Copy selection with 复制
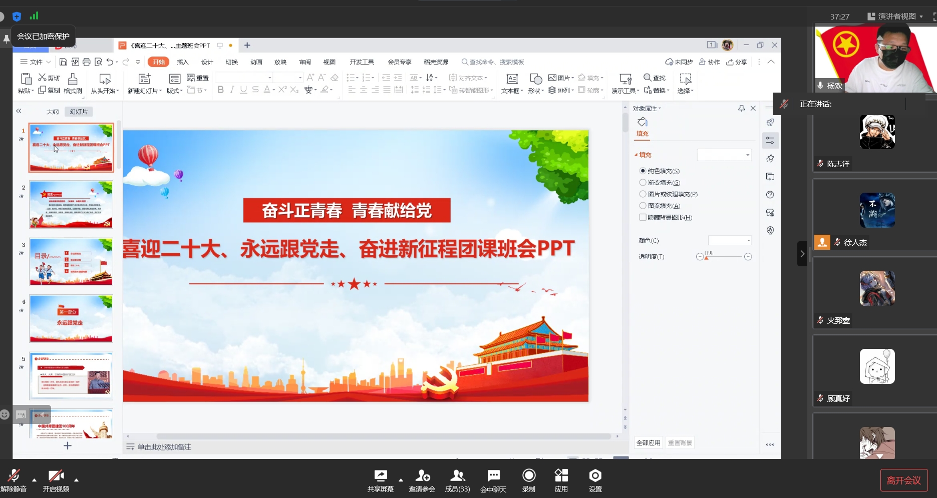 (49, 90)
